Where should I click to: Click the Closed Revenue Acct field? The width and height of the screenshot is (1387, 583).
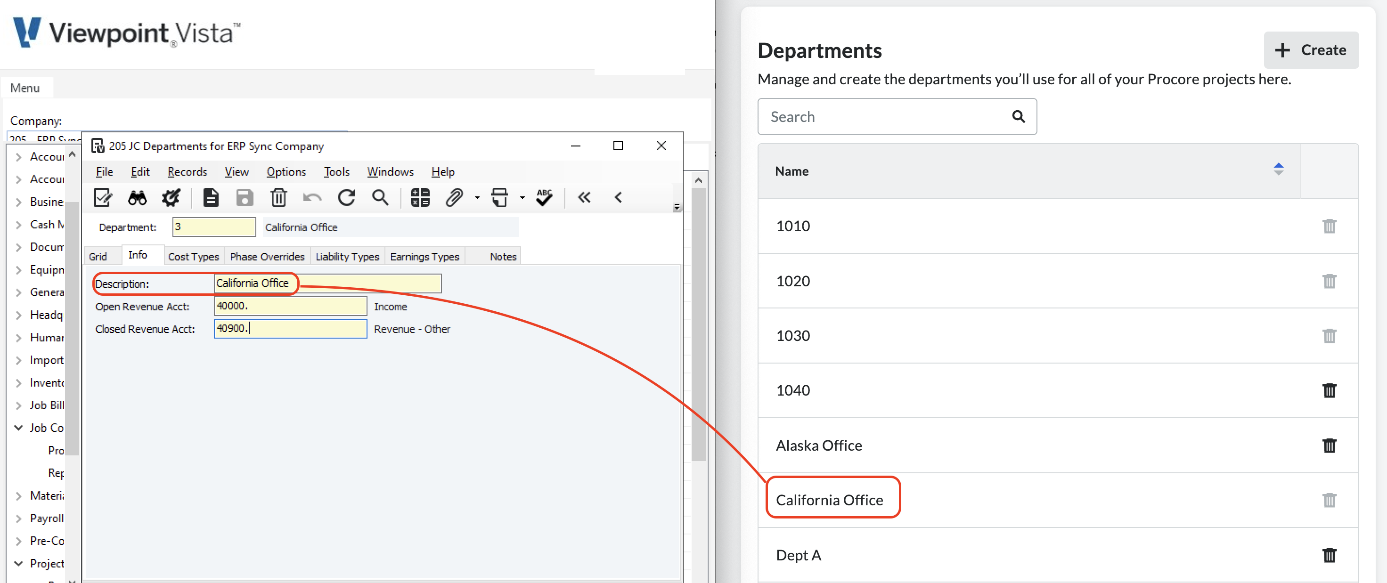290,328
